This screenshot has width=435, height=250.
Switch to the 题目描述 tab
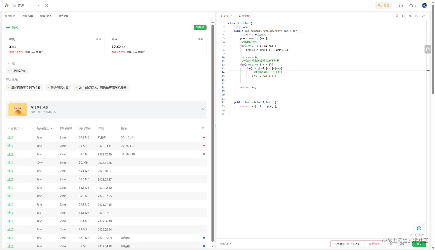[10, 16]
